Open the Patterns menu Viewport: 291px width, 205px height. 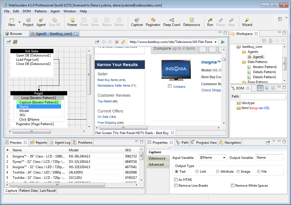(x=41, y=11)
